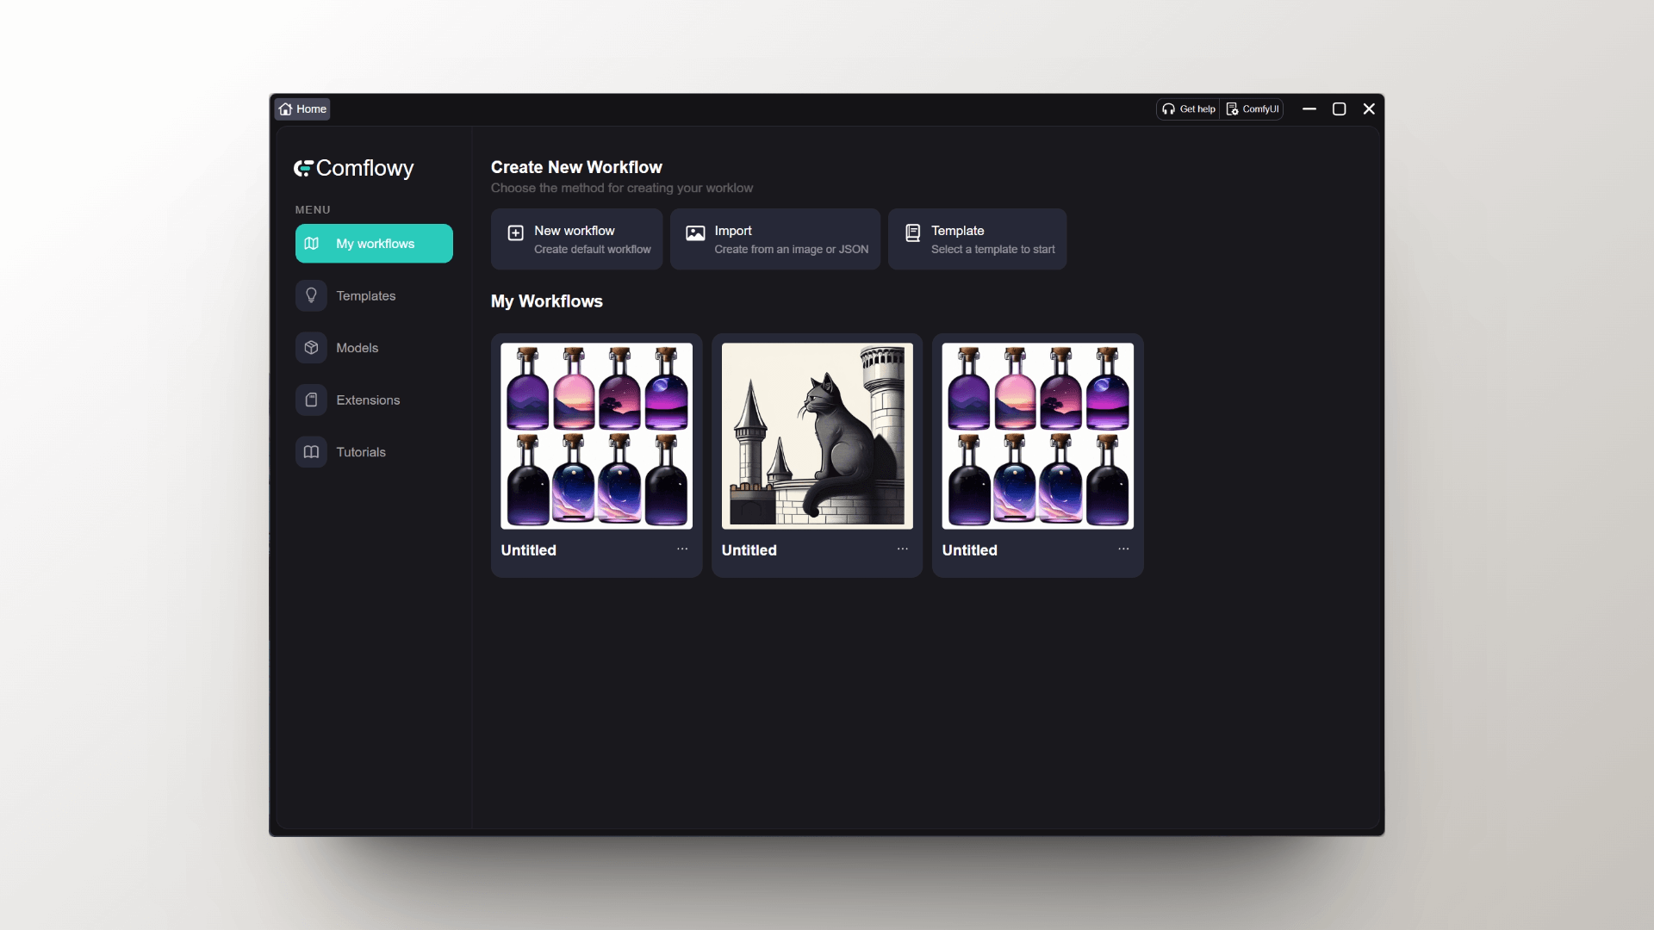This screenshot has height=930, width=1654.
Task: Click the image icon on Import card
Action: 696,232
